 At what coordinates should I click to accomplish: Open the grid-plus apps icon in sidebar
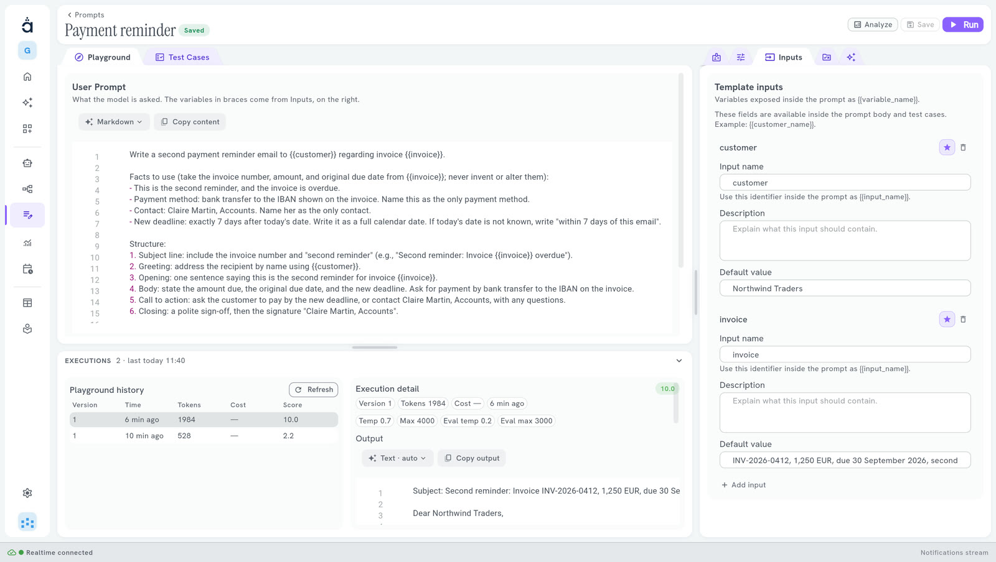27,129
